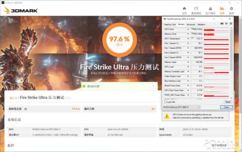Click the SystemInfo v5.33.863 value

coord(188,135)
